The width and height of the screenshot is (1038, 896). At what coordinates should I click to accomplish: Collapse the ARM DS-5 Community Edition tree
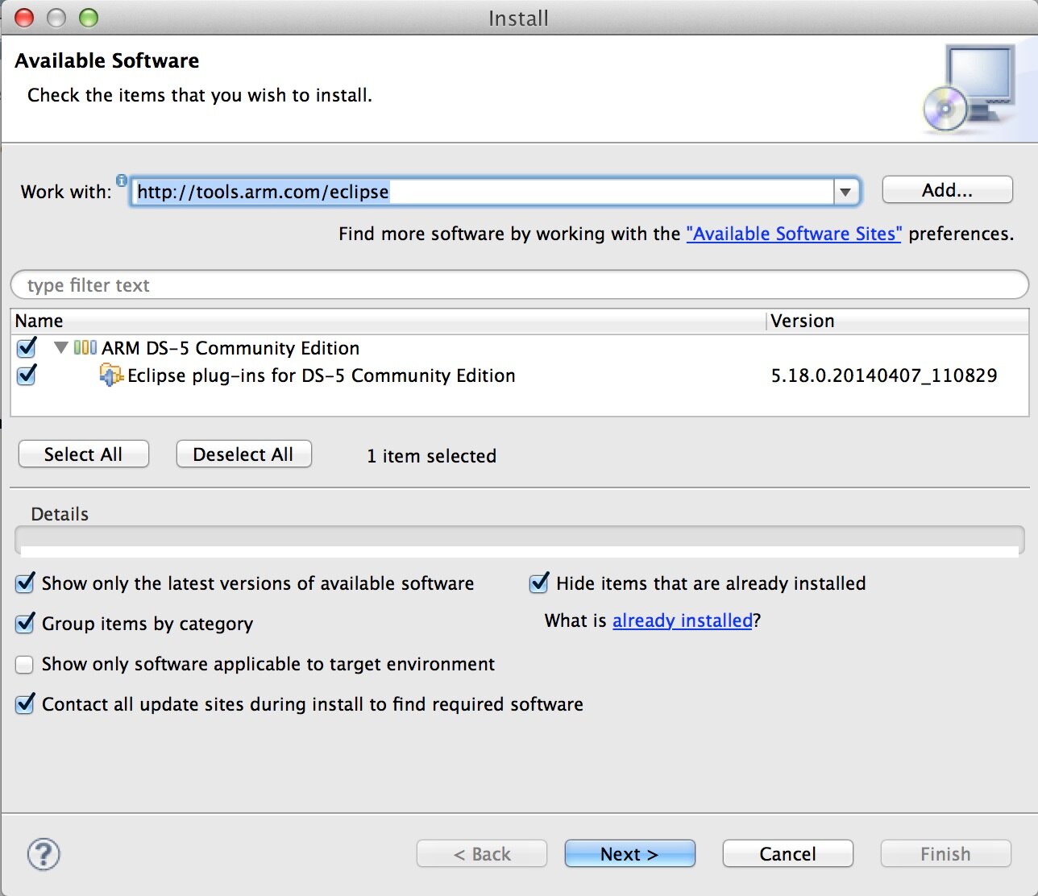point(60,348)
